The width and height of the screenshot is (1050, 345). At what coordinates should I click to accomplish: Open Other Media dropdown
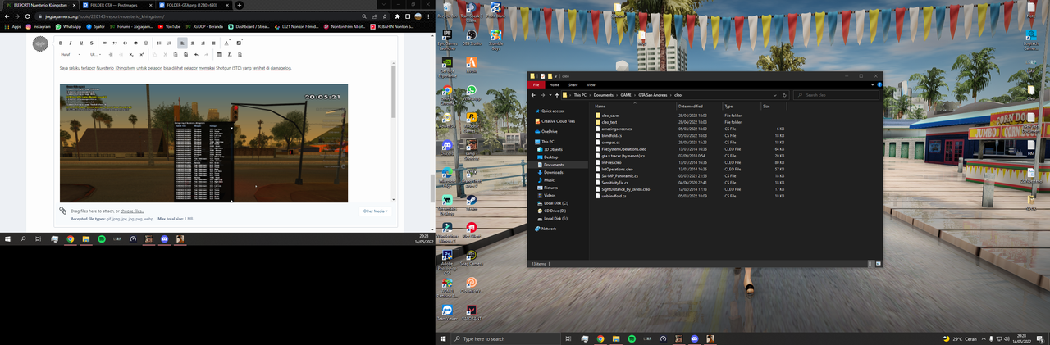click(376, 211)
